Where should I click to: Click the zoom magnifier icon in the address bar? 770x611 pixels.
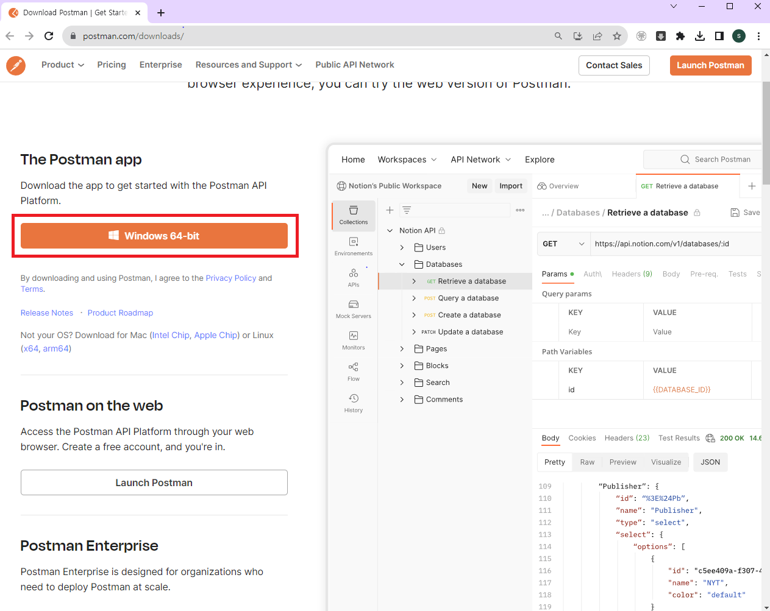point(558,36)
